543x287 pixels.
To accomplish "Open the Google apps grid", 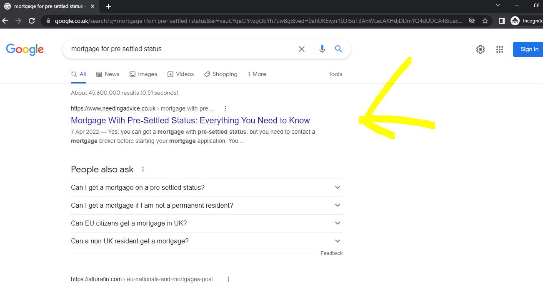I will pos(500,49).
